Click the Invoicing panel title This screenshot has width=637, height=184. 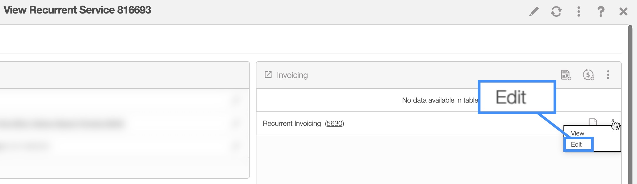(x=292, y=75)
